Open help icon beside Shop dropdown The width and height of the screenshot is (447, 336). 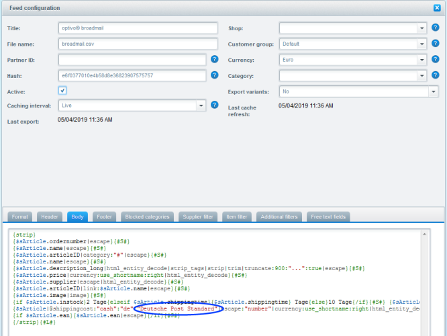click(435, 28)
